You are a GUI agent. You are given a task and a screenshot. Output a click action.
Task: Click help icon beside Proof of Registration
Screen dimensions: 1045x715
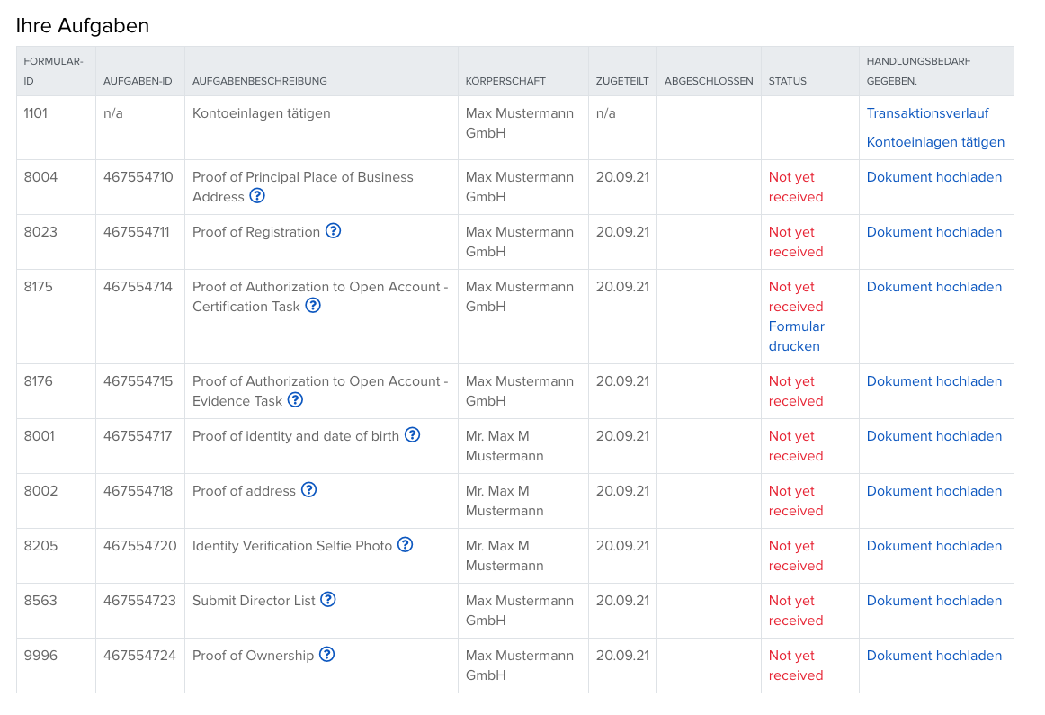(333, 231)
